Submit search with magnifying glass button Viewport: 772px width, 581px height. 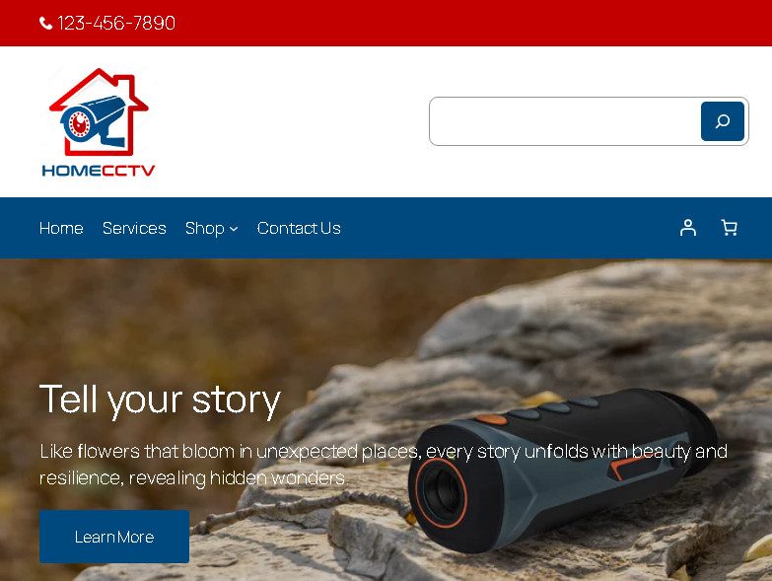click(x=723, y=121)
